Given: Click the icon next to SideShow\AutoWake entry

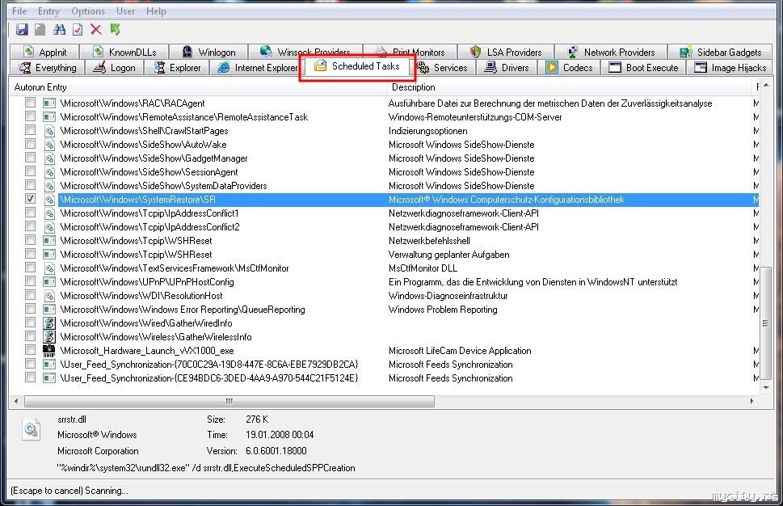Looking at the screenshot, I should pos(49,145).
